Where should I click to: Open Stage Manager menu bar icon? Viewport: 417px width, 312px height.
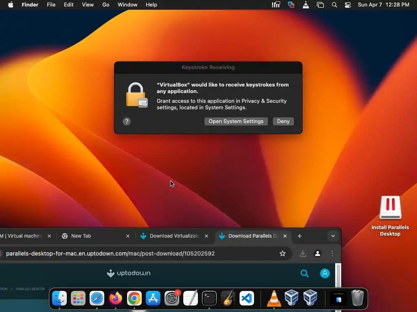click(320, 5)
